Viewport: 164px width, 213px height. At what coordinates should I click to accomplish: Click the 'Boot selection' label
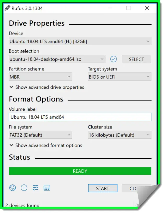click(x=24, y=51)
